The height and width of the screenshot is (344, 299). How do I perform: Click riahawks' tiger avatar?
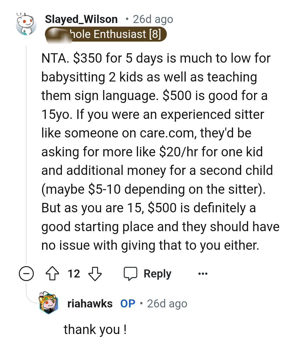coord(48,303)
